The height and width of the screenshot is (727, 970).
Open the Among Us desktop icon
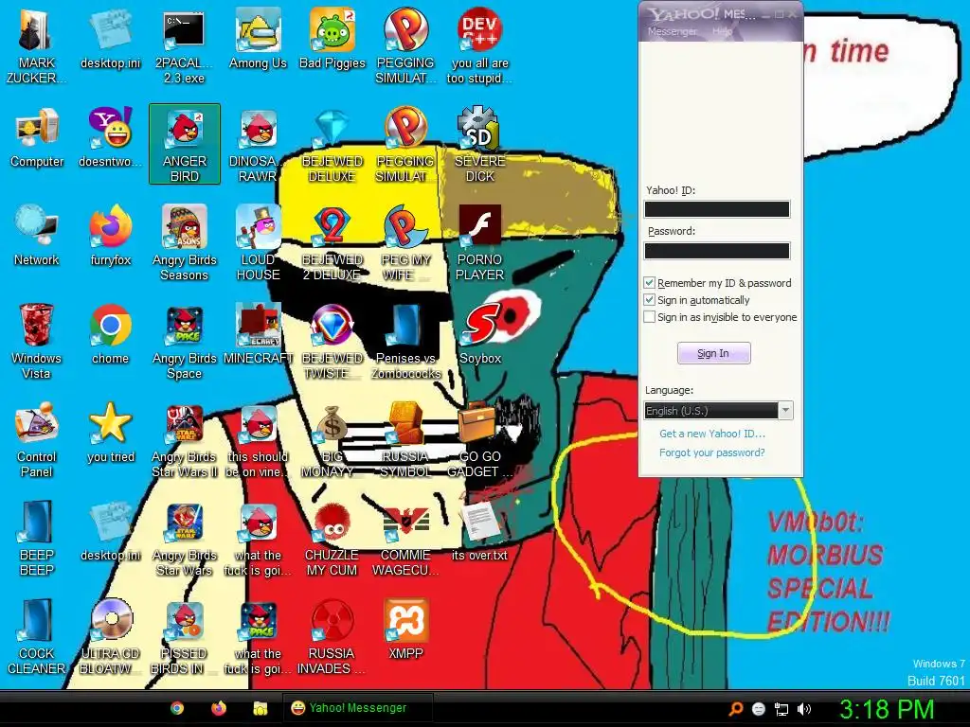(258, 38)
